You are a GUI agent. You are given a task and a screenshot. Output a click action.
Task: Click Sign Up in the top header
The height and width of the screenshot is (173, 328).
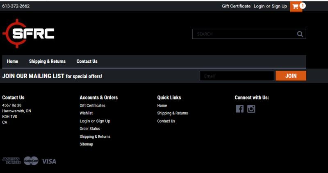pos(279,6)
